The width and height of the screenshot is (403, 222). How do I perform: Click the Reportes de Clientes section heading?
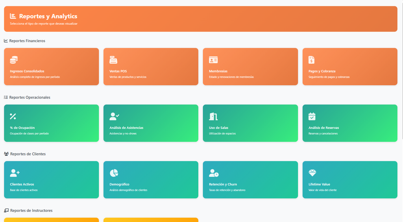[x=28, y=154]
